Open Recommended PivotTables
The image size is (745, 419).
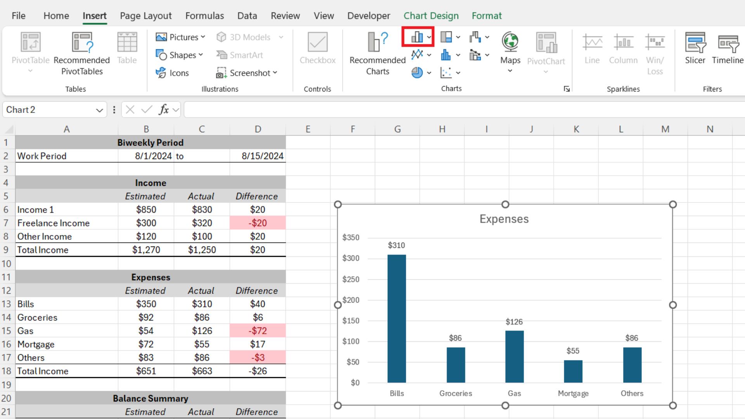tap(82, 54)
